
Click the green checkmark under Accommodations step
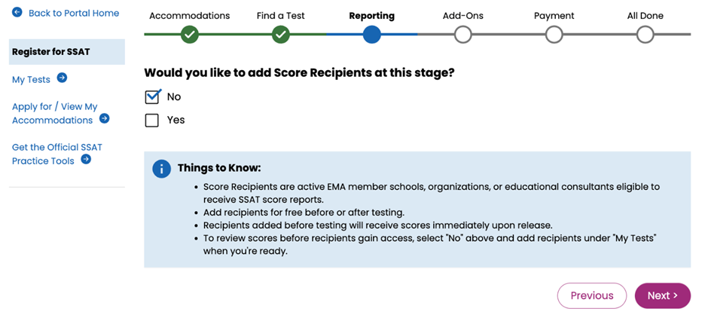pyautogui.click(x=190, y=35)
